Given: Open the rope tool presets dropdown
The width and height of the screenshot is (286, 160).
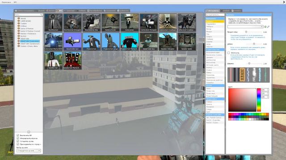Looking at the screenshot, I should click(245, 27).
